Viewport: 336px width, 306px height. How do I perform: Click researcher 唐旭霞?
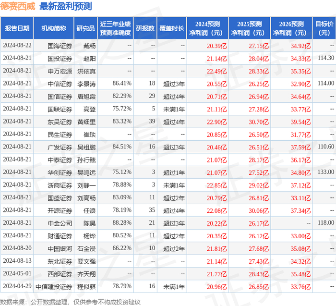tap(86, 97)
